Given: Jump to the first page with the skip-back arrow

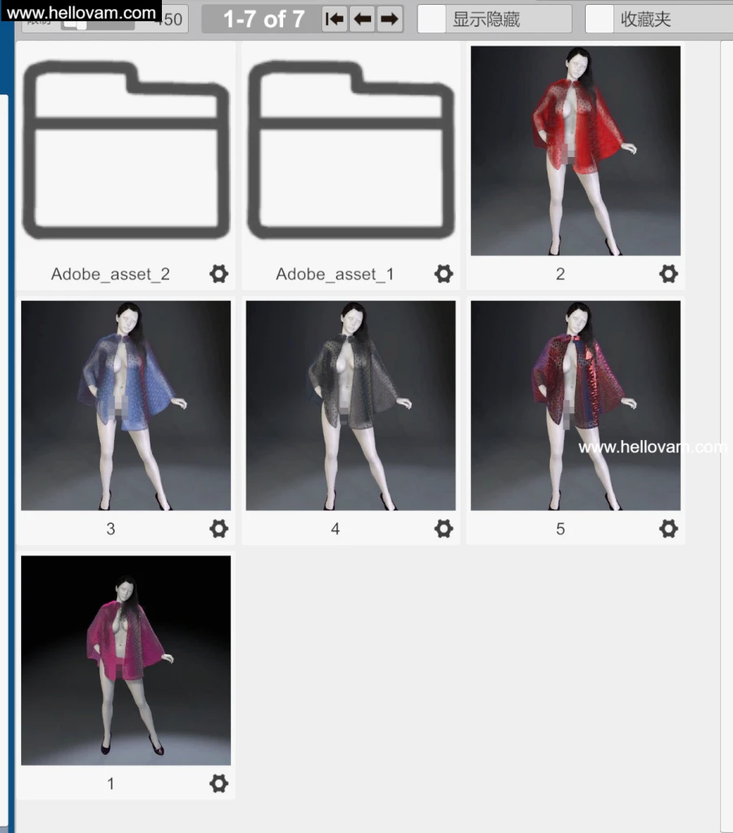Looking at the screenshot, I should pos(334,18).
